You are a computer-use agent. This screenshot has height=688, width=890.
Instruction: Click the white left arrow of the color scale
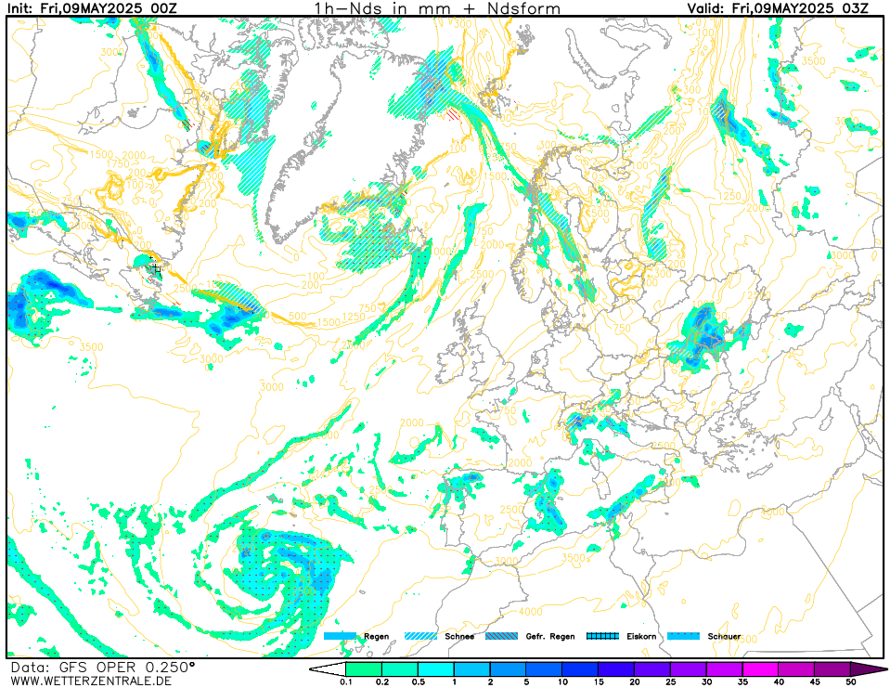tap(327, 669)
